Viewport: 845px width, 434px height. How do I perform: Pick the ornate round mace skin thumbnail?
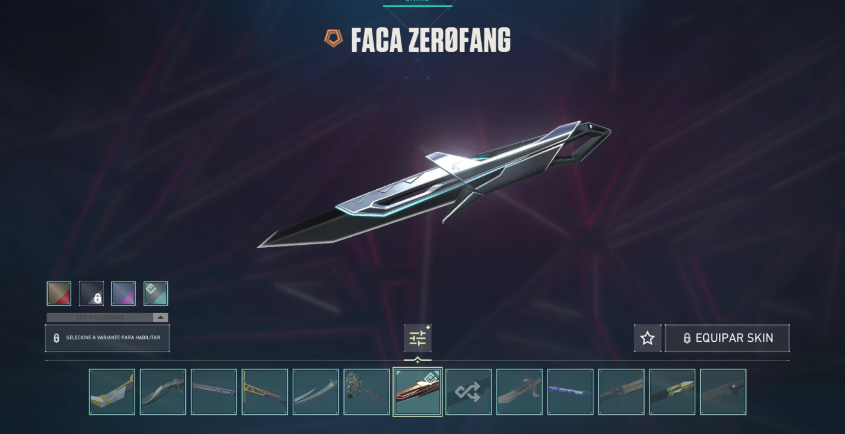[367, 392]
